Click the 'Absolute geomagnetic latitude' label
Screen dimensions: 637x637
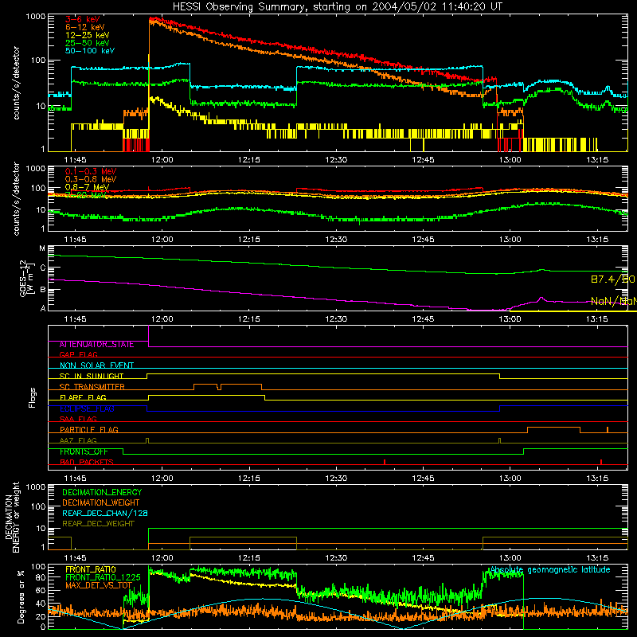tap(550, 569)
